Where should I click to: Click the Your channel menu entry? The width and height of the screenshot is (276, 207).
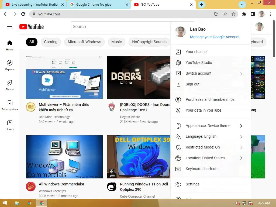click(211, 52)
